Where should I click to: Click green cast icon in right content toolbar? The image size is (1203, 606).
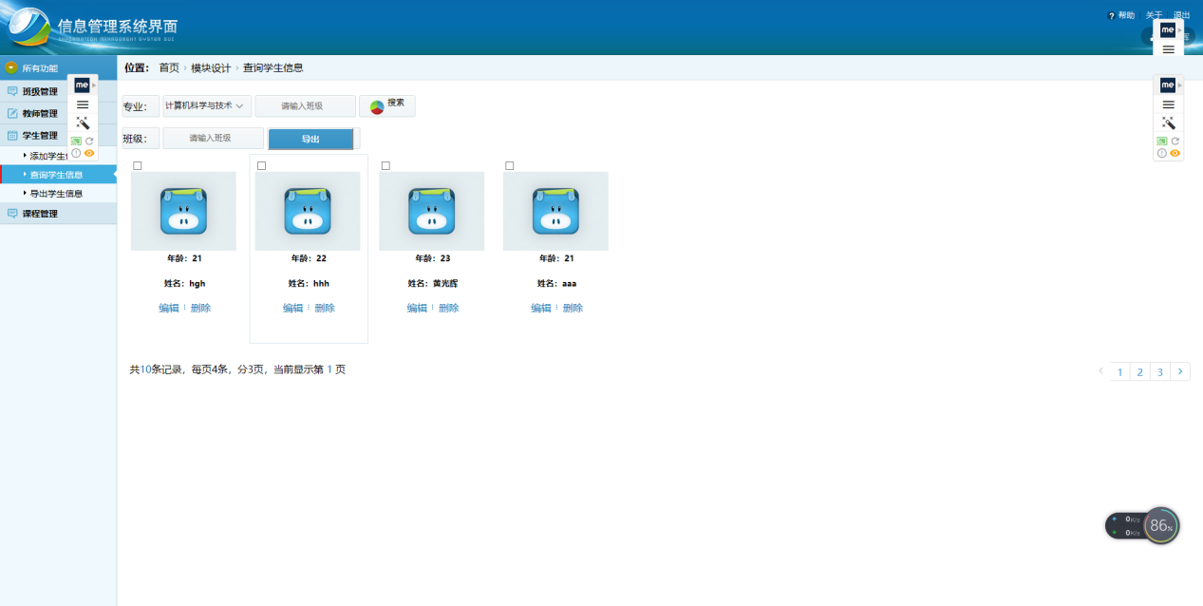(x=1162, y=141)
